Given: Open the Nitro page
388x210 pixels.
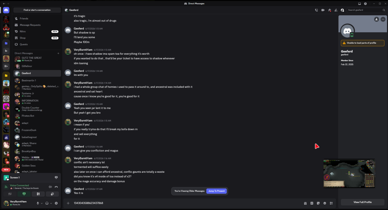Looking at the screenshot, I should (37, 32).
